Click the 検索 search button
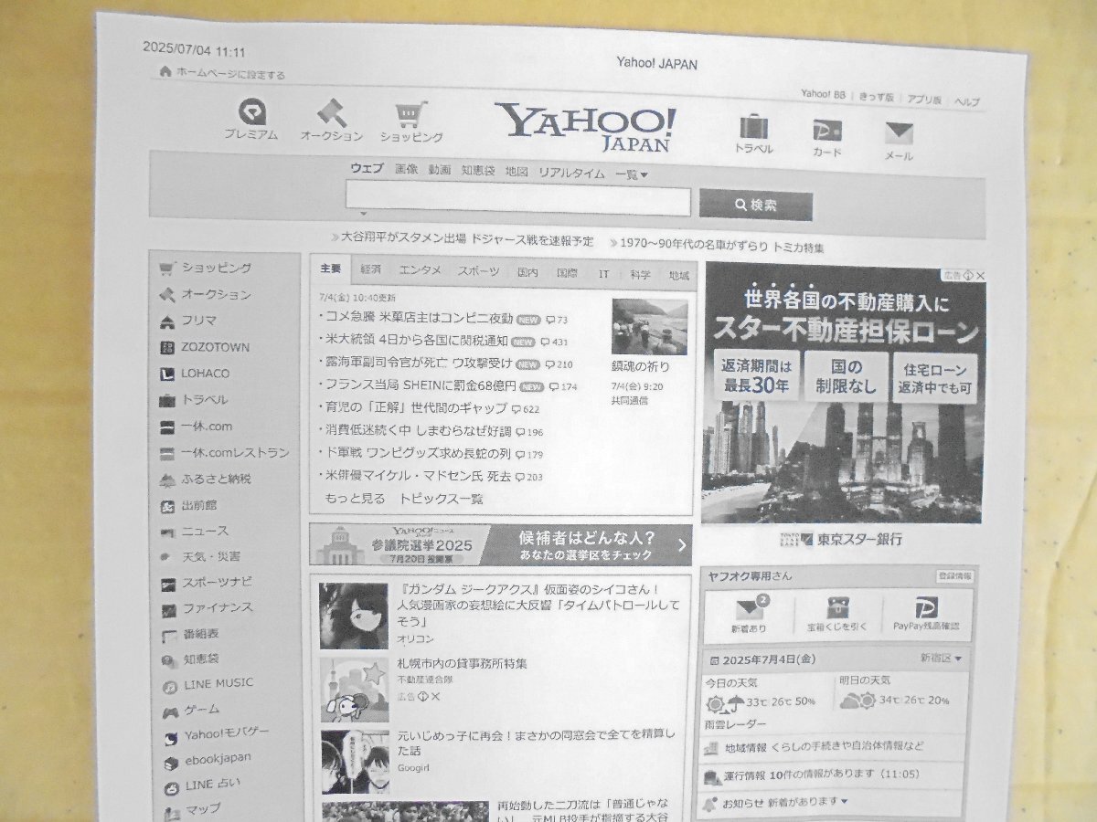This screenshot has width=1097, height=822. 756,205
